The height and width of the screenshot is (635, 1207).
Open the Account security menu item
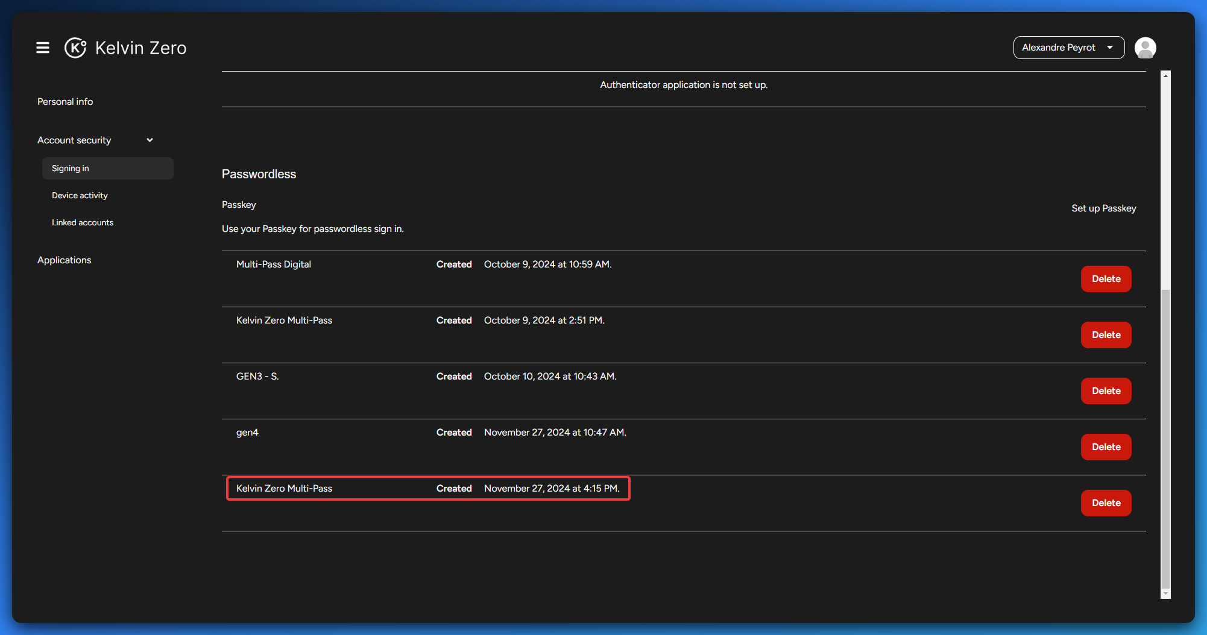click(74, 140)
